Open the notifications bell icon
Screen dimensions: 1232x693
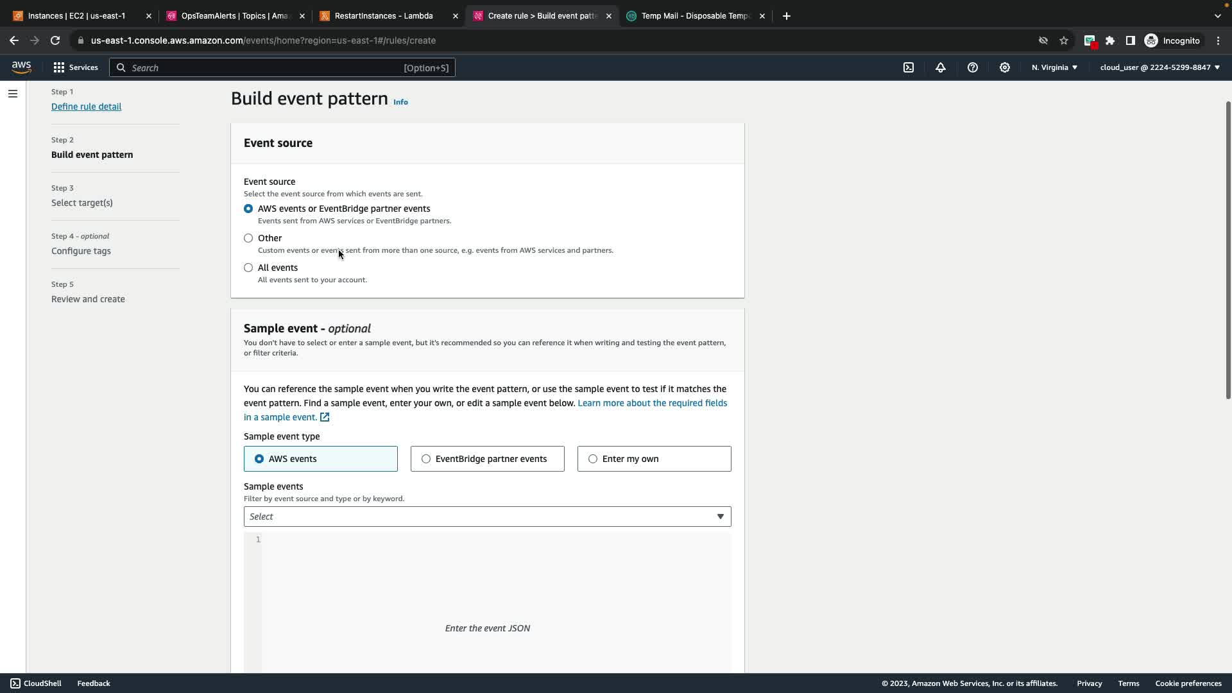(x=941, y=67)
